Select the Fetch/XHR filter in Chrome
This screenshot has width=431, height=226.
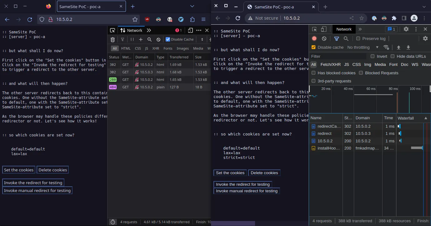(x=330, y=65)
